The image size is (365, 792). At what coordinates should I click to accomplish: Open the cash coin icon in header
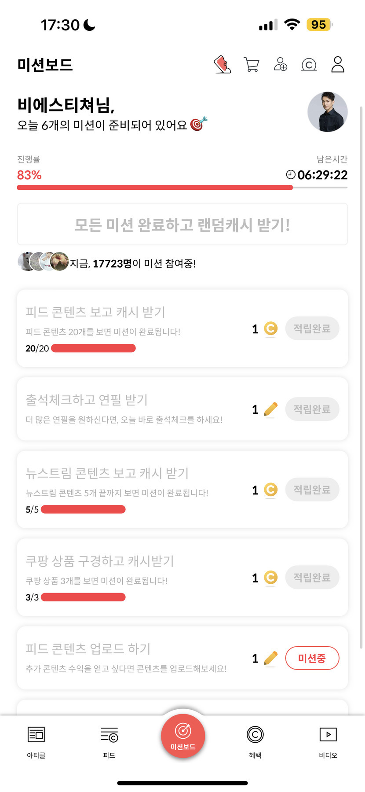(x=309, y=65)
